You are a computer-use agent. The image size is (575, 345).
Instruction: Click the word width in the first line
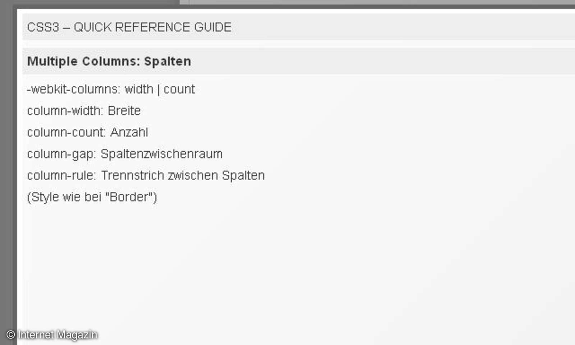(x=139, y=89)
